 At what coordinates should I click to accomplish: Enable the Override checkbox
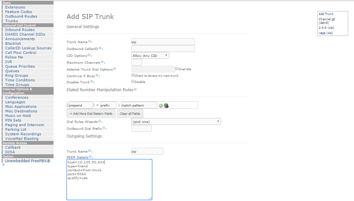(x=177, y=68)
